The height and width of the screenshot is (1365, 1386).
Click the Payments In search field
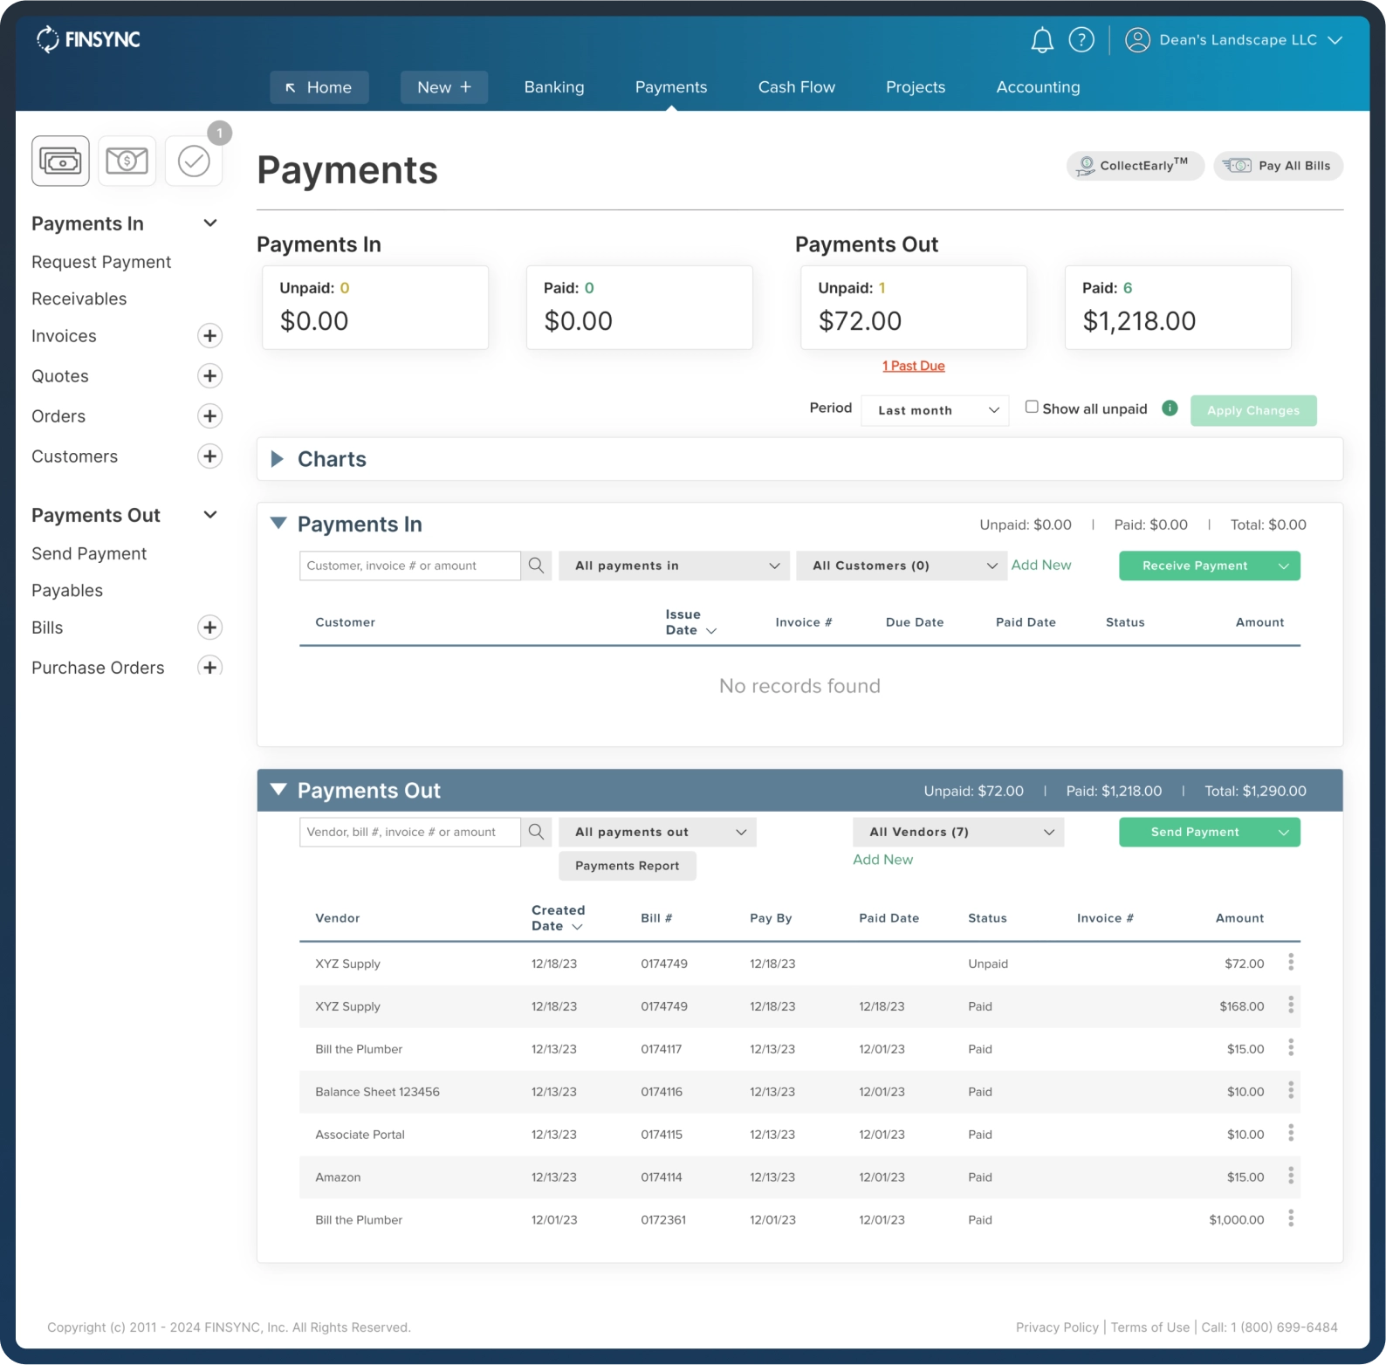[x=409, y=566]
